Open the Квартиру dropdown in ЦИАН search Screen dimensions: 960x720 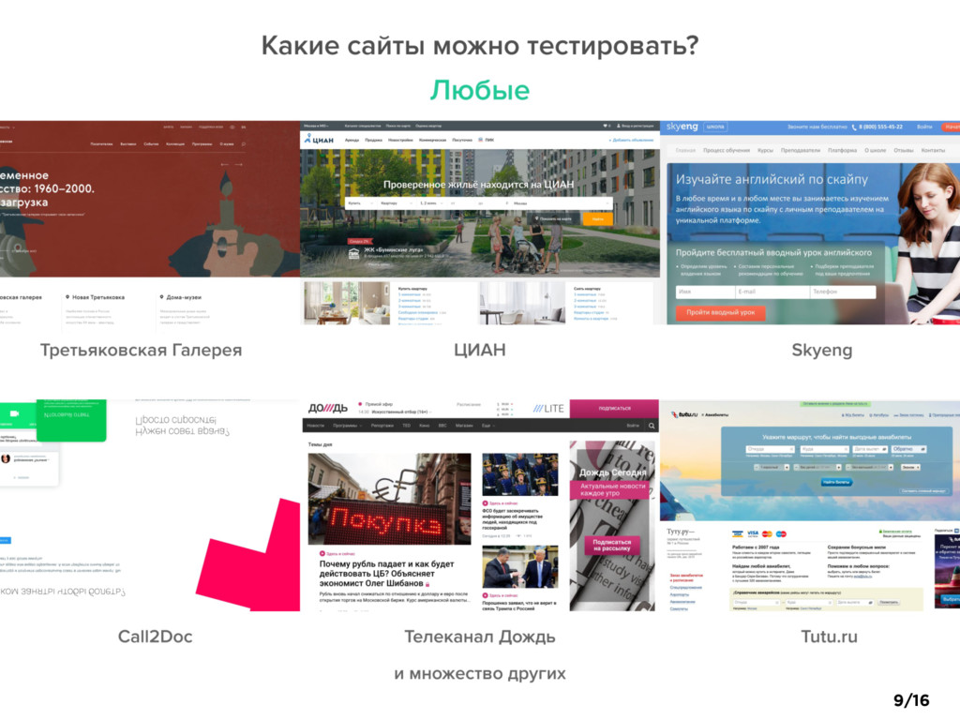pyautogui.click(x=397, y=203)
